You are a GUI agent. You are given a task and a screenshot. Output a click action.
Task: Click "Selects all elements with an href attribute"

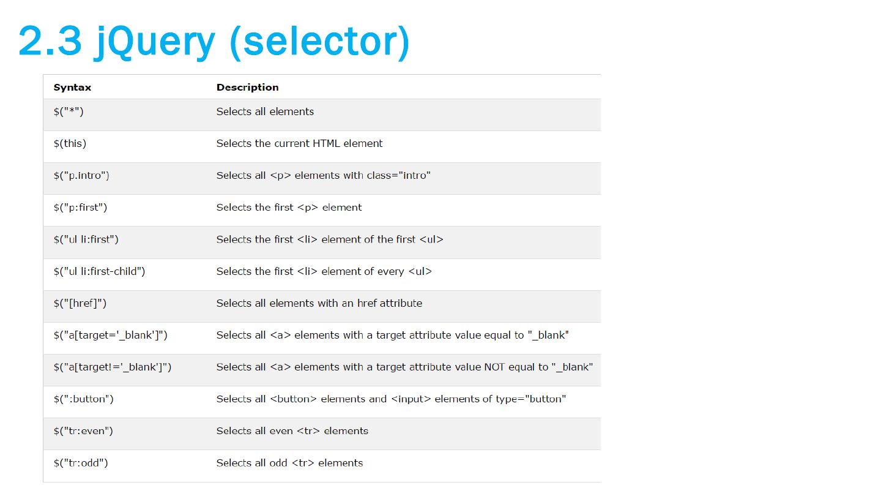319,303
